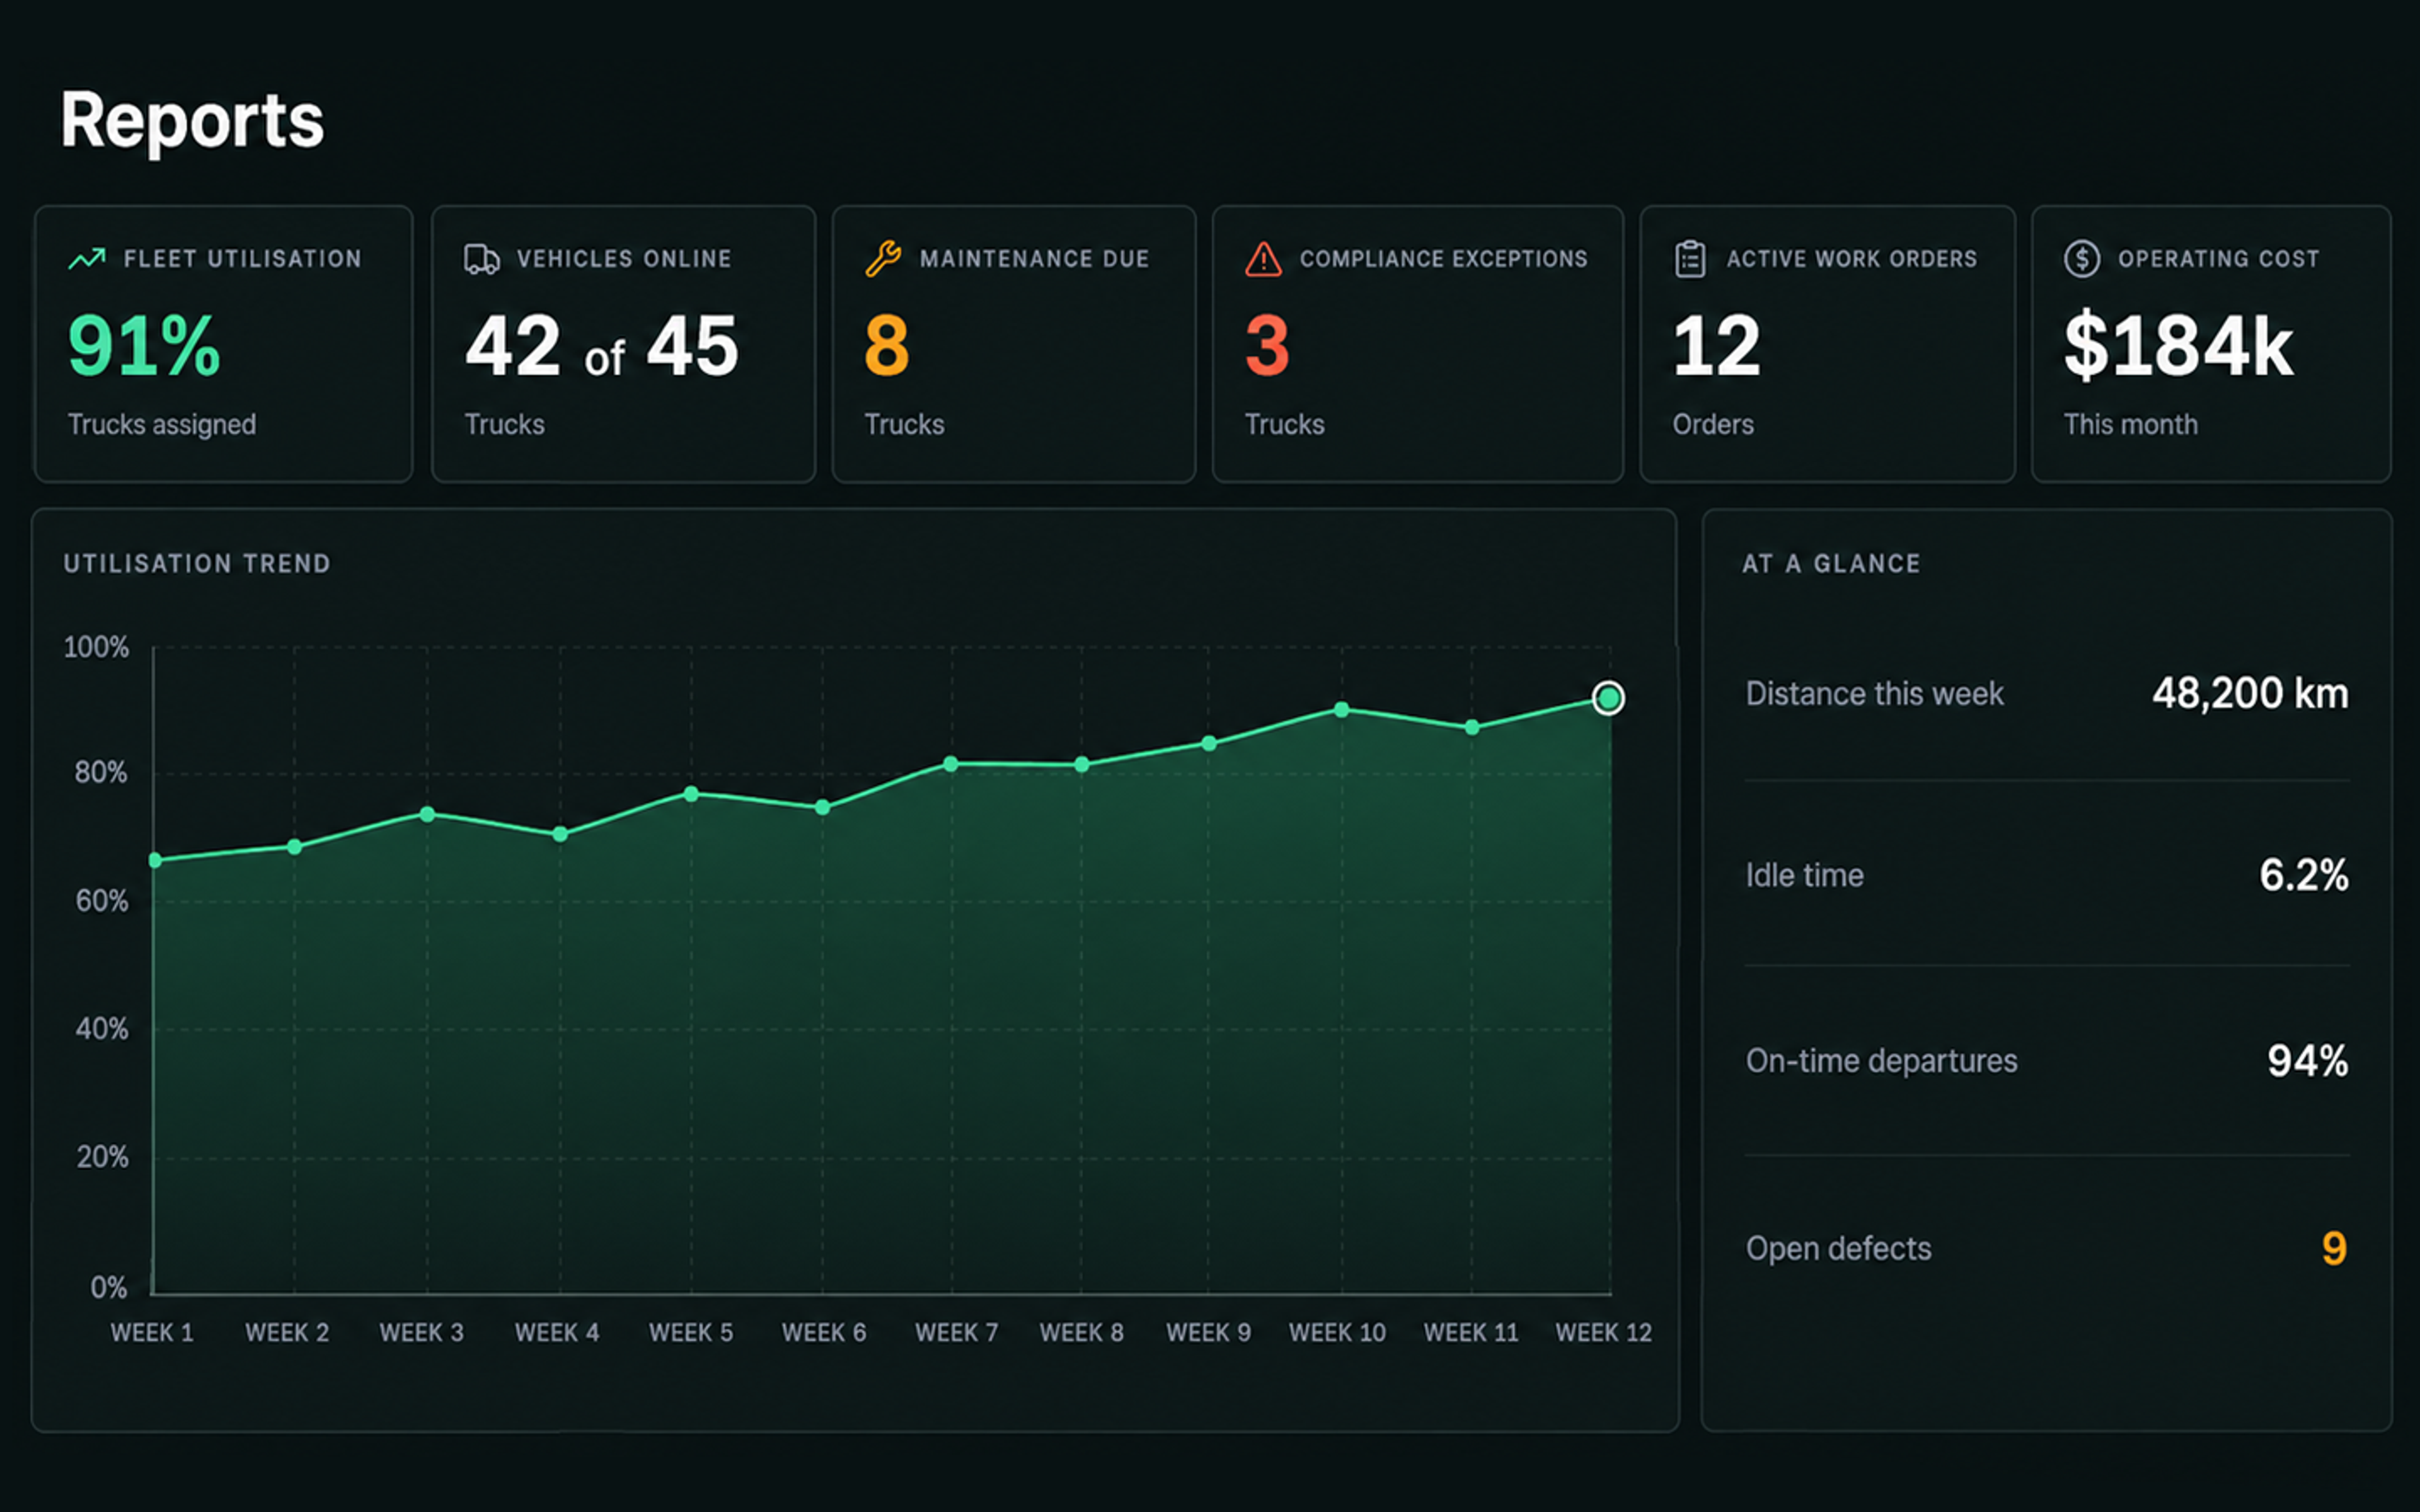Click the 'COMPLIANCE EXCEPTIONS' card label

click(x=1443, y=259)
